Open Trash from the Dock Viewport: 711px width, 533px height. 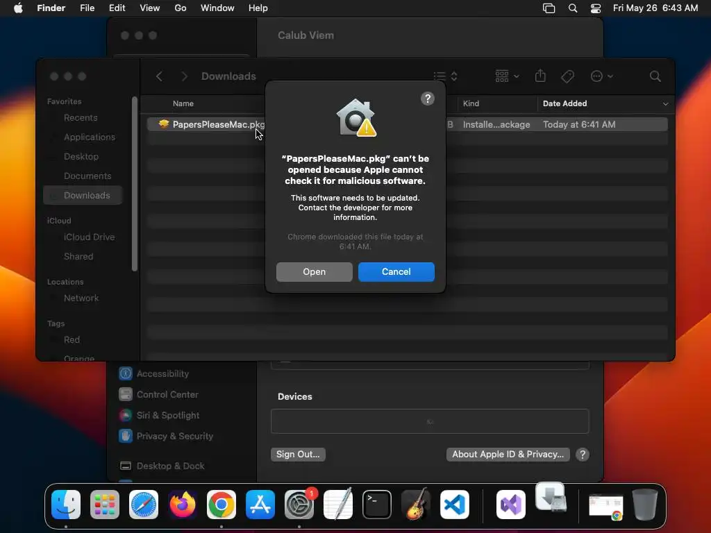coord(645,505)
